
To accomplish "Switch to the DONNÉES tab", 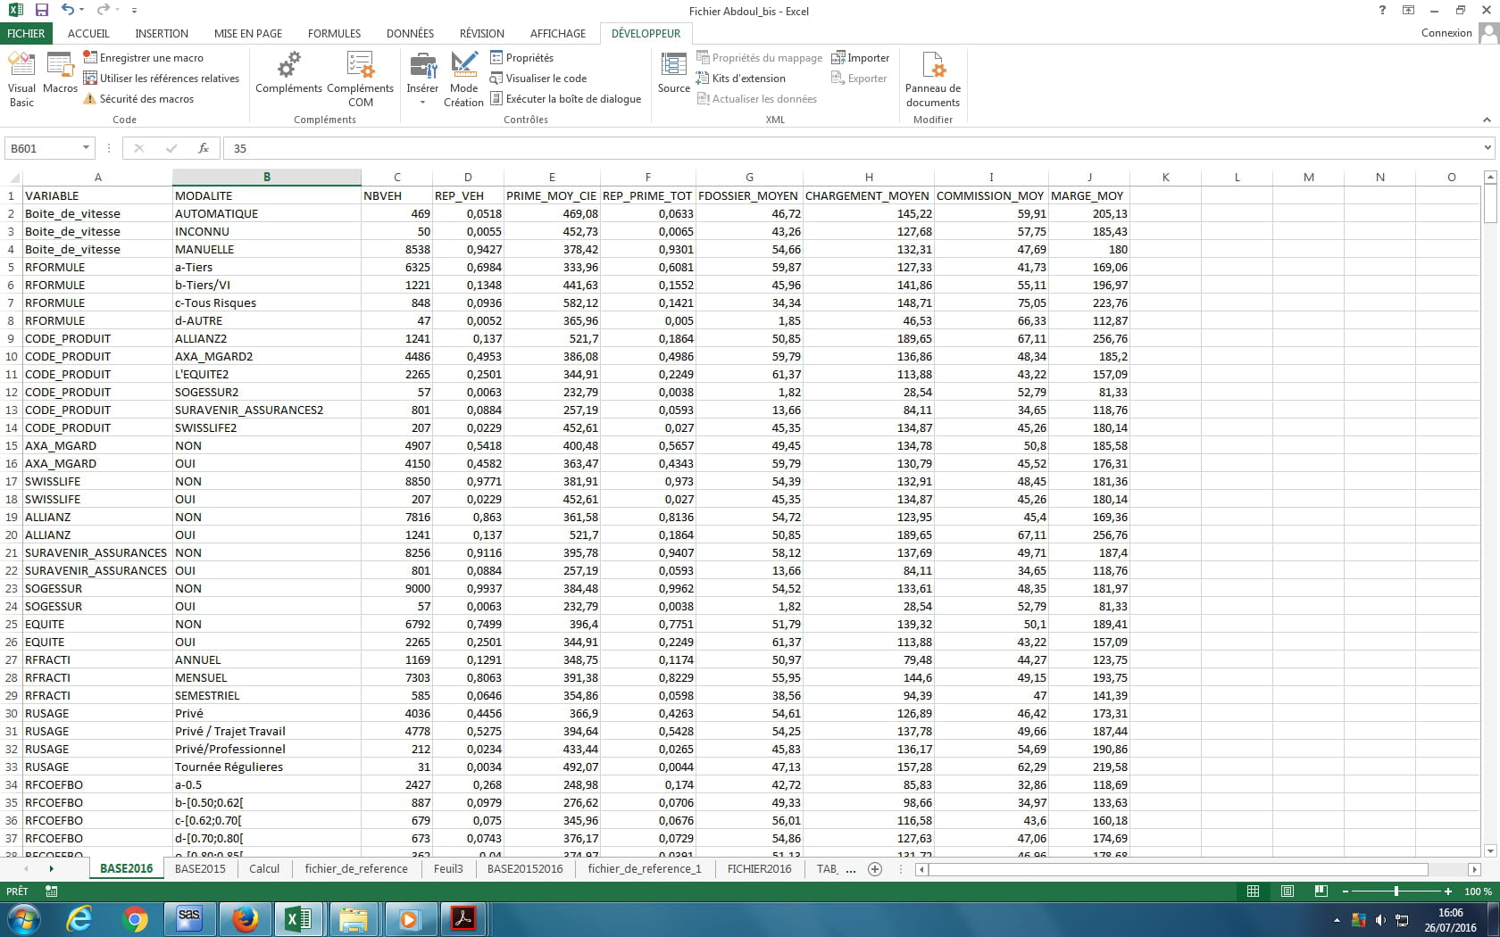I will (x=410, y=33).
